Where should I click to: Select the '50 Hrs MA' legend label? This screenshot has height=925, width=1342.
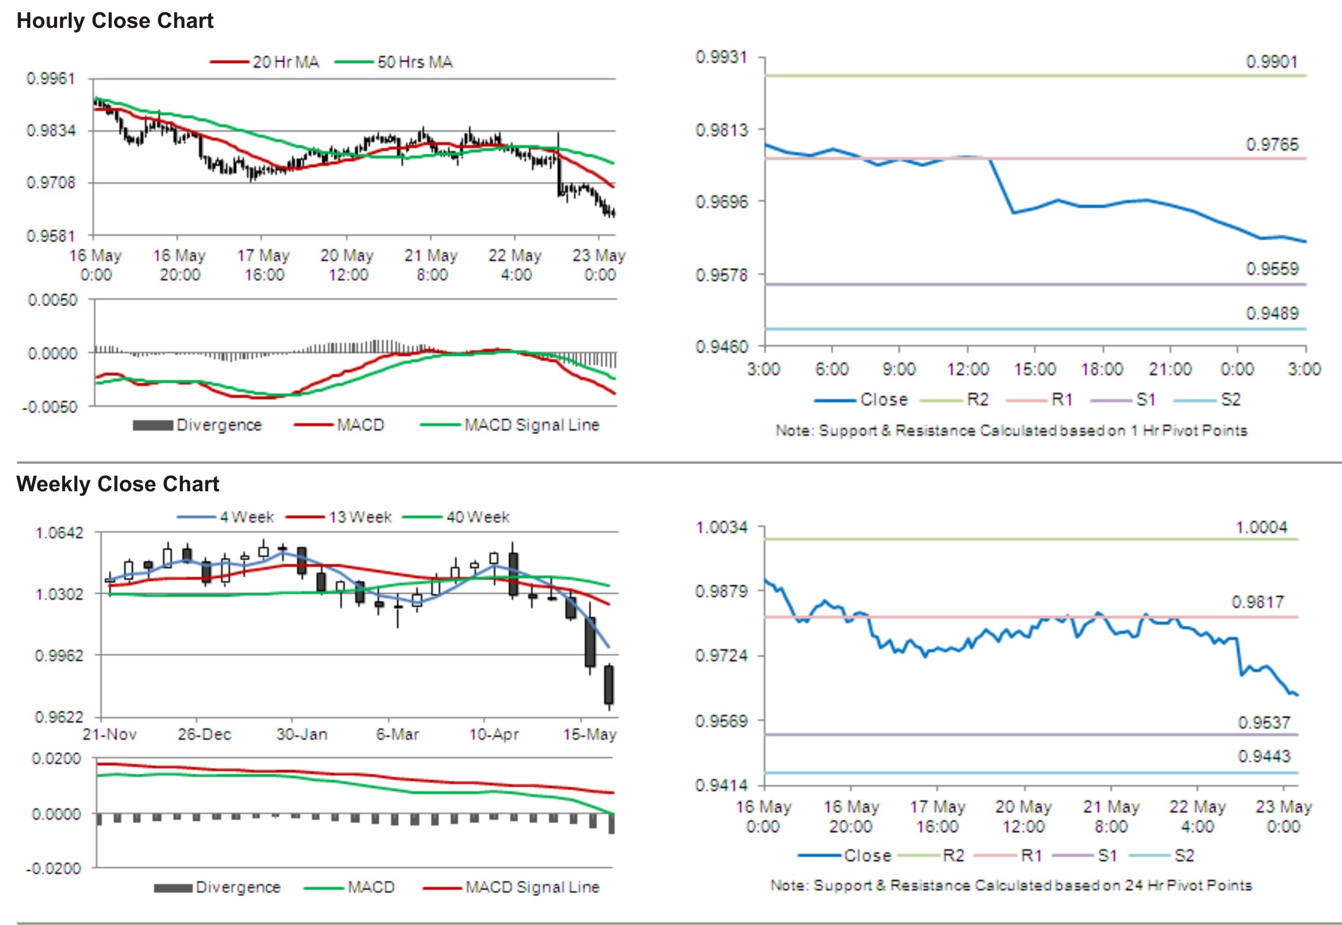[415, 62]
